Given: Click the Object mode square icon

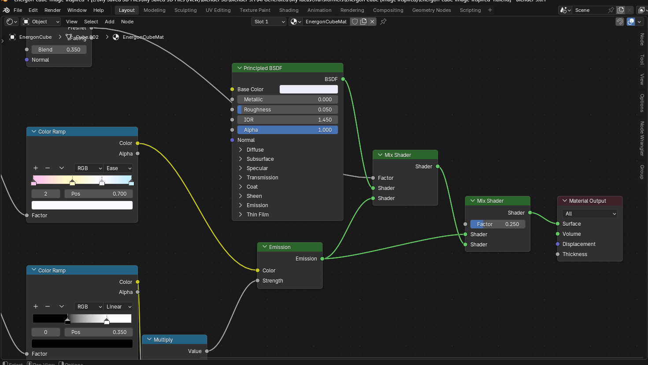Looking at the screenshot, I should click(x=26, y=22).
